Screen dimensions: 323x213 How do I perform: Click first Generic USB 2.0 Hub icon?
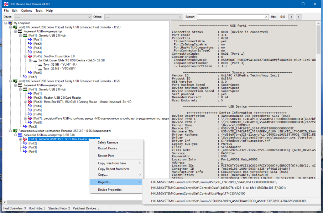[25, 35]
